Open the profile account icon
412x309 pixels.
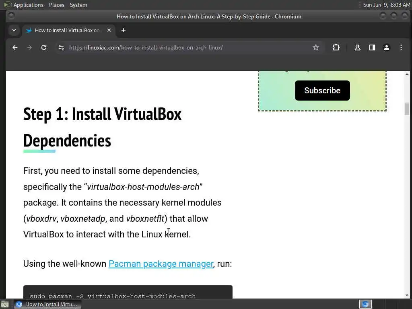point(387,47)
